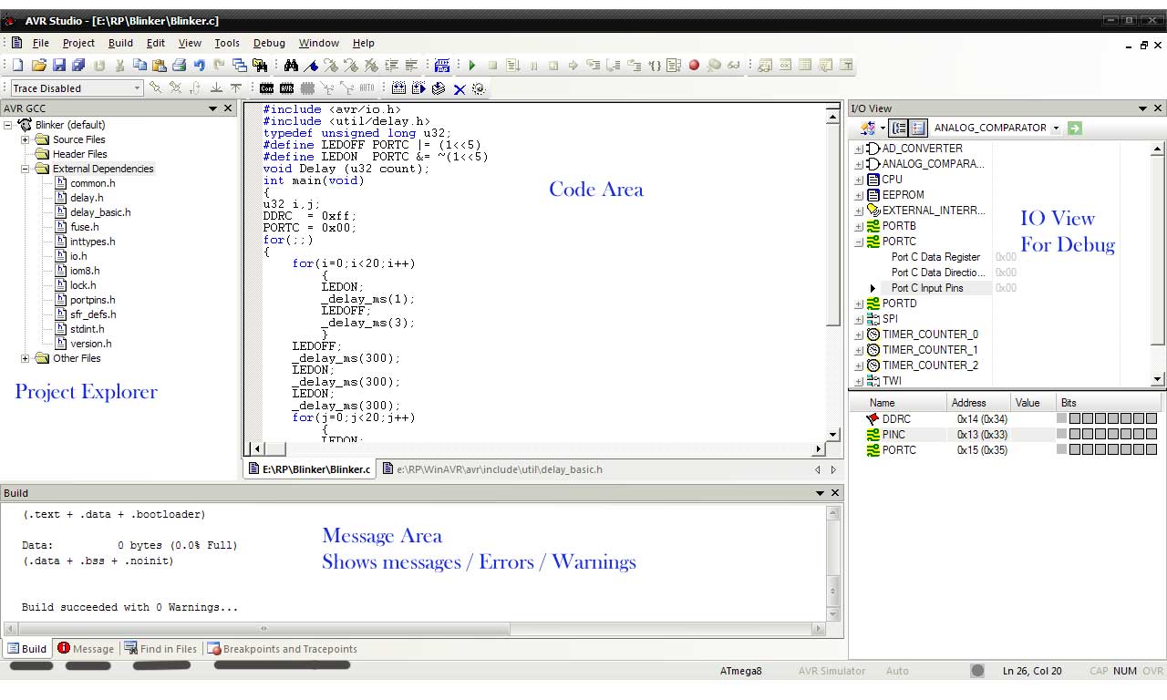Image resolution: width=1167 pixels, height=700 pixels.
Task: Click the I/O View green go arrow
Action: pos(1075,128)
